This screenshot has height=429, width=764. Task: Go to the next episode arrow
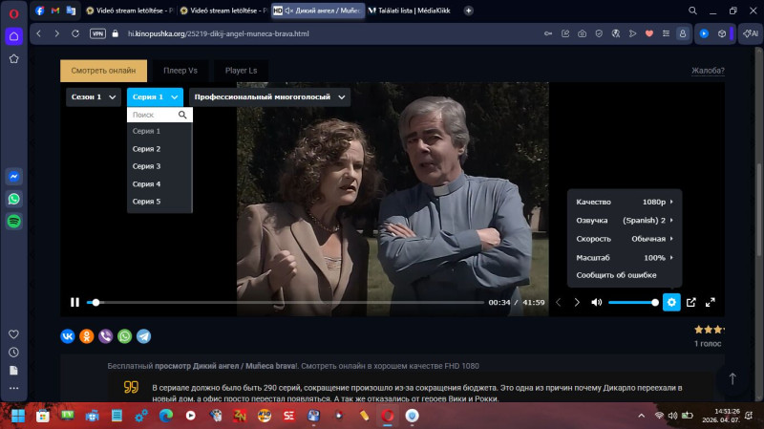[577, 302]
